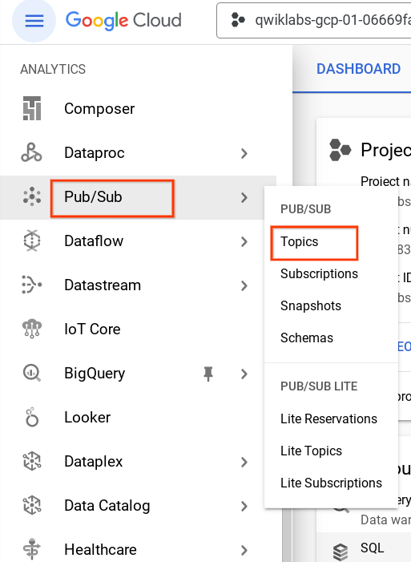Image resolution: width=411 pixels, height=562 pixels.
Task: Open Dataproc from the navigation menu
Action: point(95,152)
